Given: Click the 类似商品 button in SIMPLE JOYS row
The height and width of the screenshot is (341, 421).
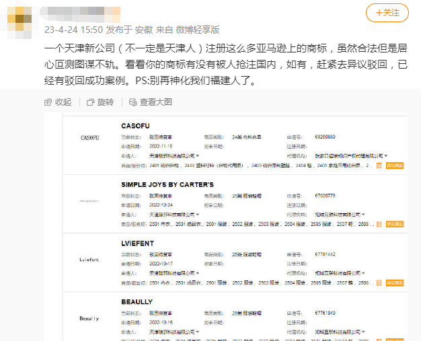Looking at the screenshot, I should point(395,224).
